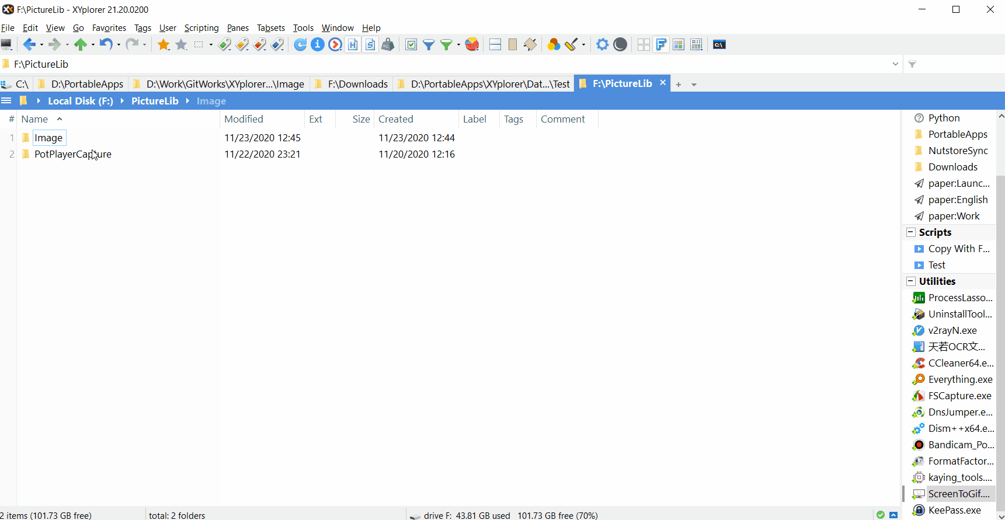Refresh the file list
This screenshot has width=1005, height=520.
pyautogui.click(x=300, y=44)
